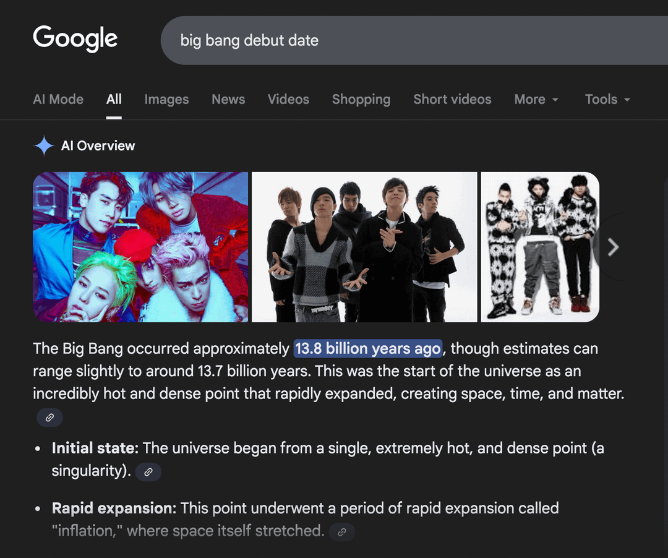
Task: Click the Google logo
Action: coord(75,39)
